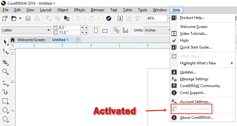
Task: Open the Window menu
Action: [x=160, y=10]
